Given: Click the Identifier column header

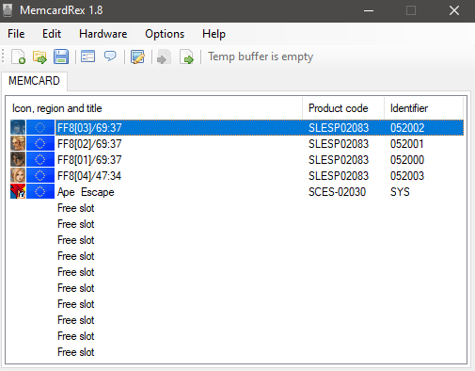Looking at the screenshot, I should [x=423, y=108].
